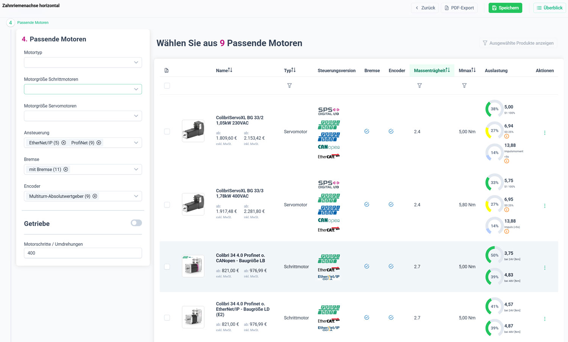This screenshot has width=568, height=342.
Task: Remove the ProfiNet filter tag
Action: click(99, 142)
